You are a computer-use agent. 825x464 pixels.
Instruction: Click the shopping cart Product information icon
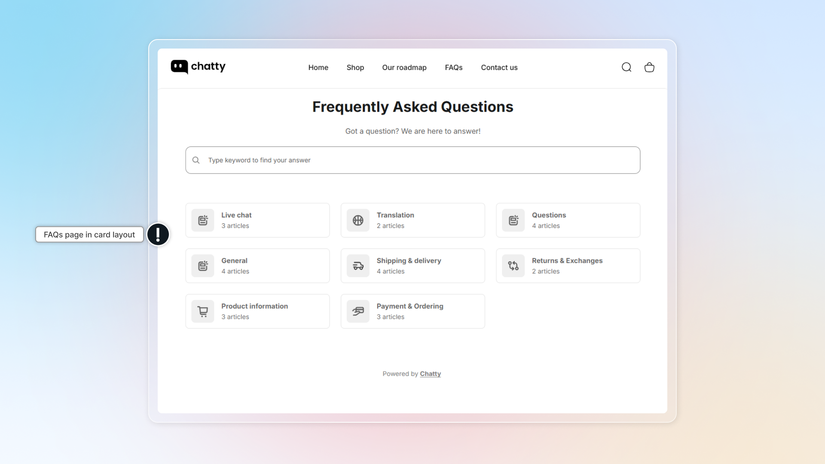(203, 311)
